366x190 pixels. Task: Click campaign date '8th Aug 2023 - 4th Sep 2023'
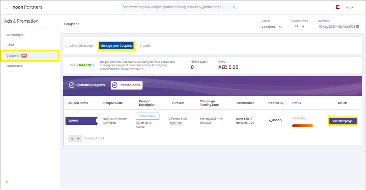click(211, 121)
